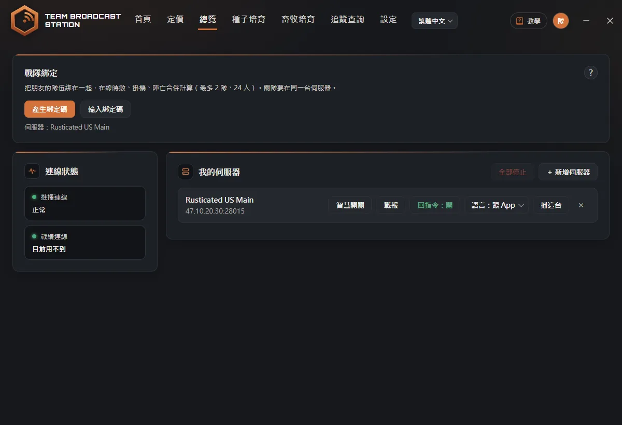Open the 隊 user avatar
Image resolution: width=622 pixels, height=425 pixels.
pos(561,21)
